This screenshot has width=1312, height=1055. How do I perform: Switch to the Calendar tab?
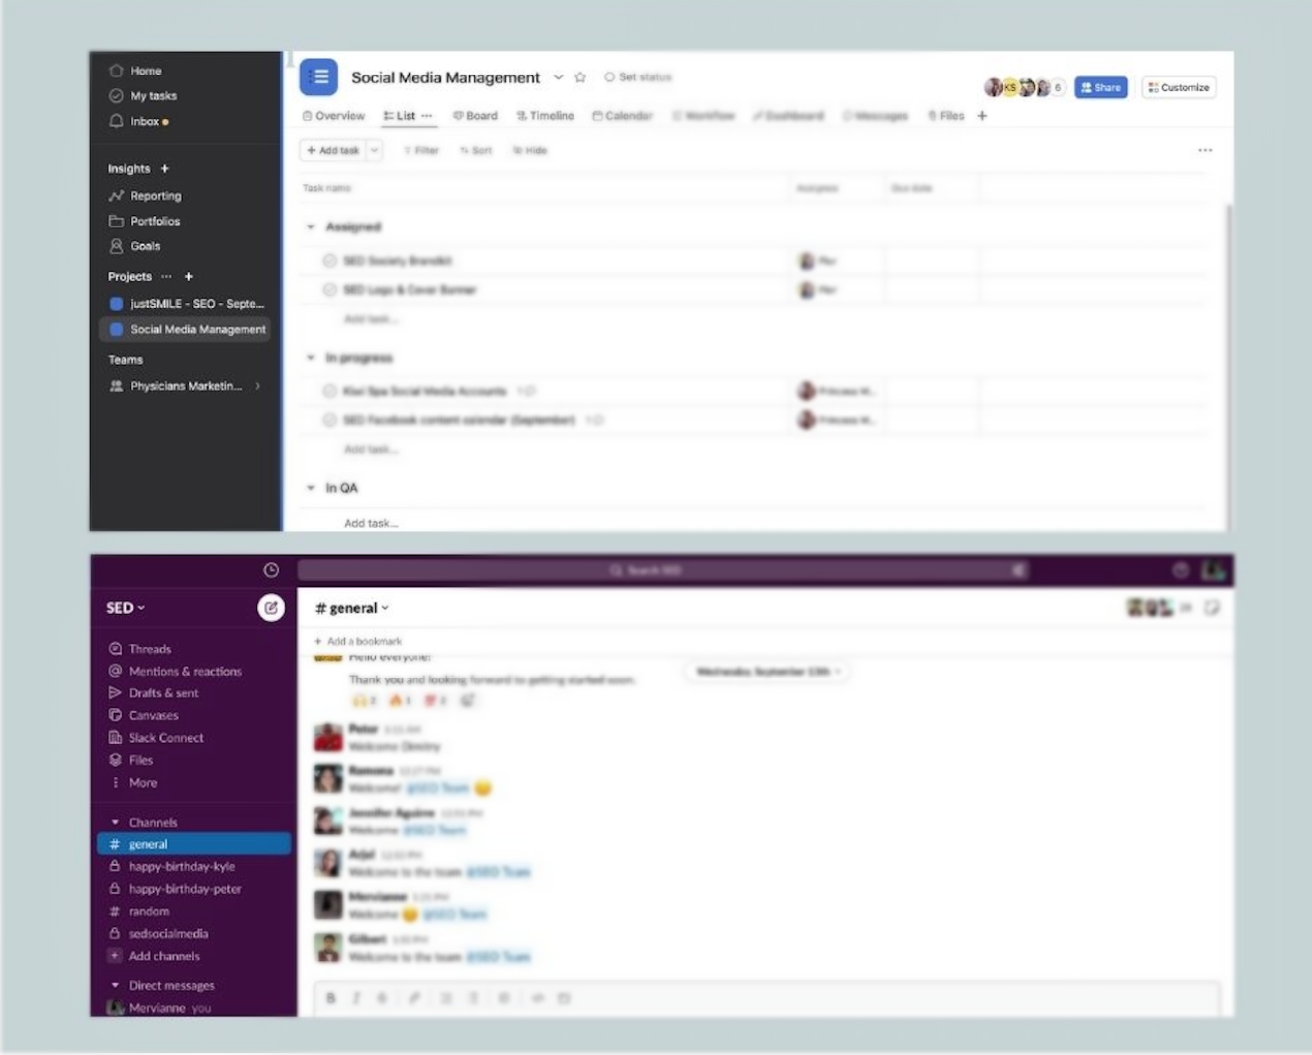pos(623,116)
